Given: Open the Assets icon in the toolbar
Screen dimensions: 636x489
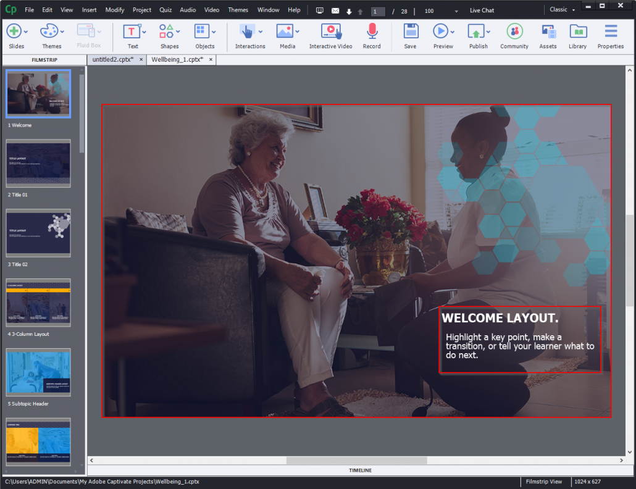Looking at the screenshot, I should 548,32.
